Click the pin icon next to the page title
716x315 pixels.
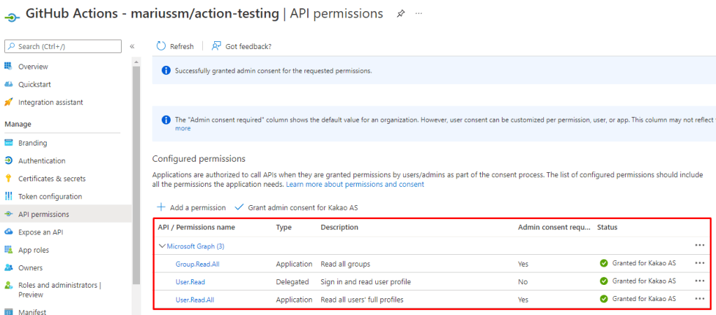[401, 14]
